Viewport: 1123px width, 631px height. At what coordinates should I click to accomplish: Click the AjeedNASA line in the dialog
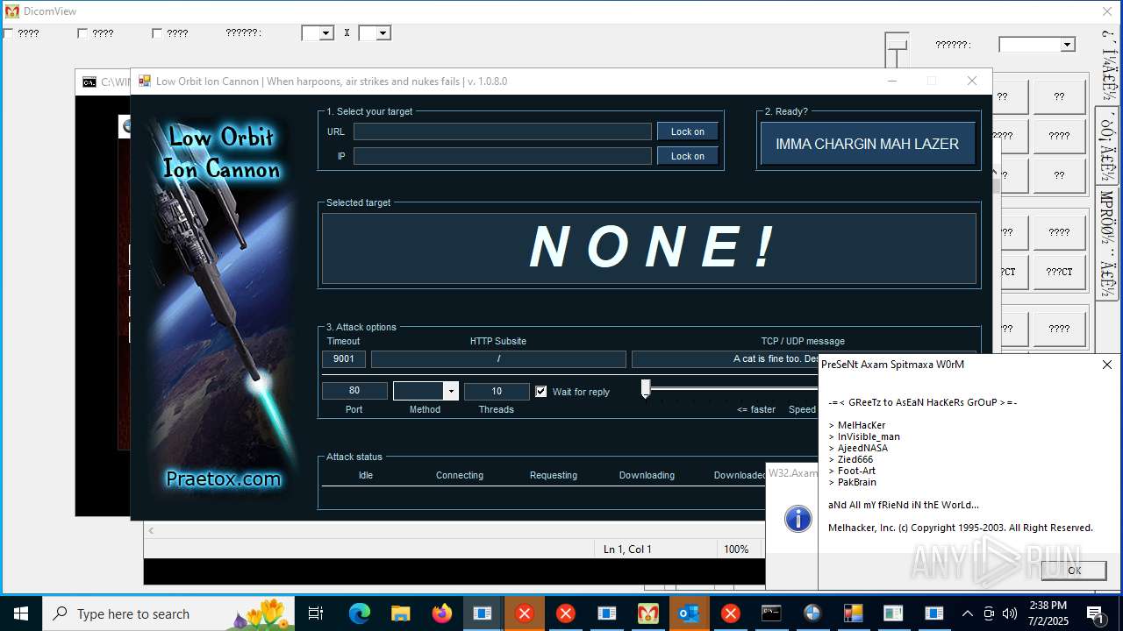tap(858, 448)
